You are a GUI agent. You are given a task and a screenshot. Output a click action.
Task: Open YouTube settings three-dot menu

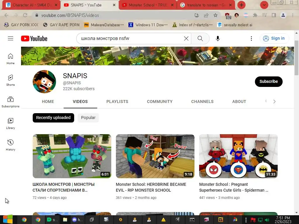click(251, 38)
